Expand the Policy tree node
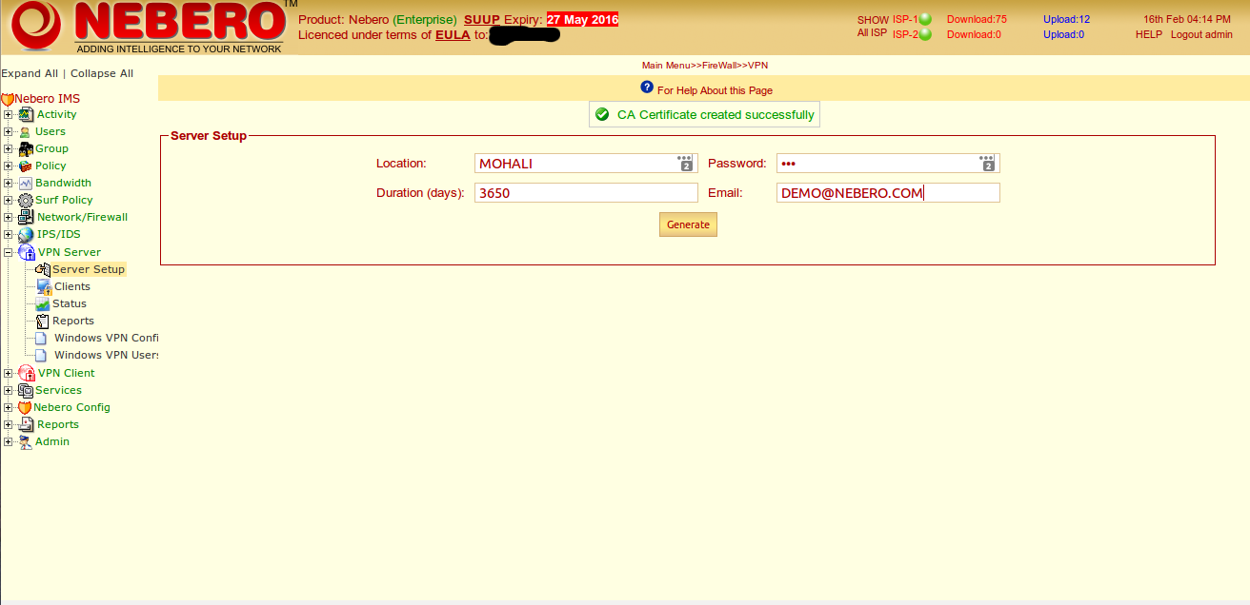 click(9, 166)
